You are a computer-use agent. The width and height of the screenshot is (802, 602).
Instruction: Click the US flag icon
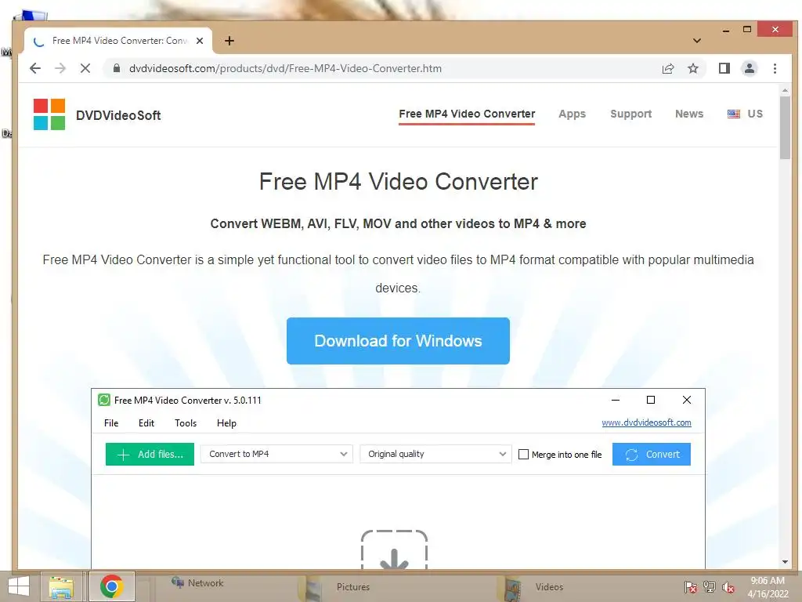pos(733,114)
